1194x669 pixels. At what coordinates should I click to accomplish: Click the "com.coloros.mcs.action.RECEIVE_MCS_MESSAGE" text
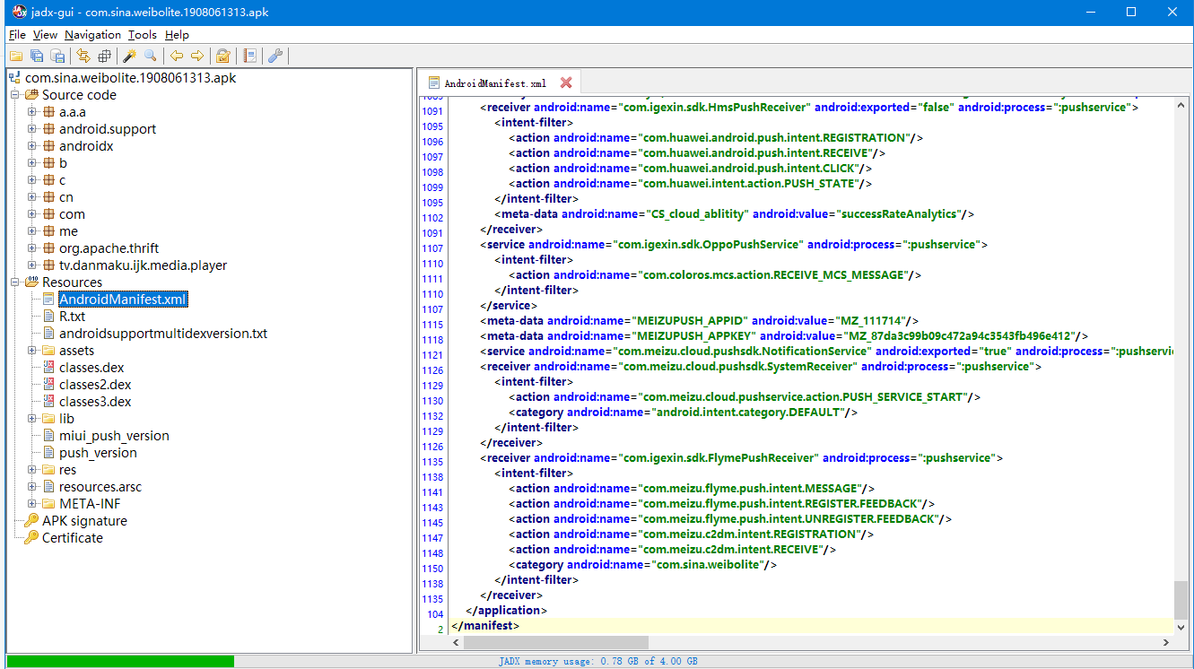(x=773, y=274)
